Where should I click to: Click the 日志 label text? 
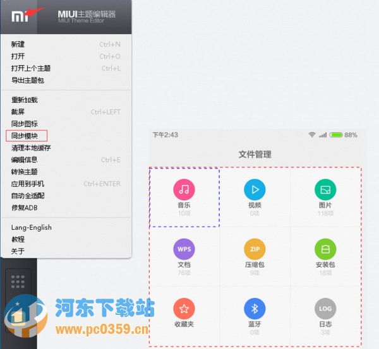click(x=325, y=324)
